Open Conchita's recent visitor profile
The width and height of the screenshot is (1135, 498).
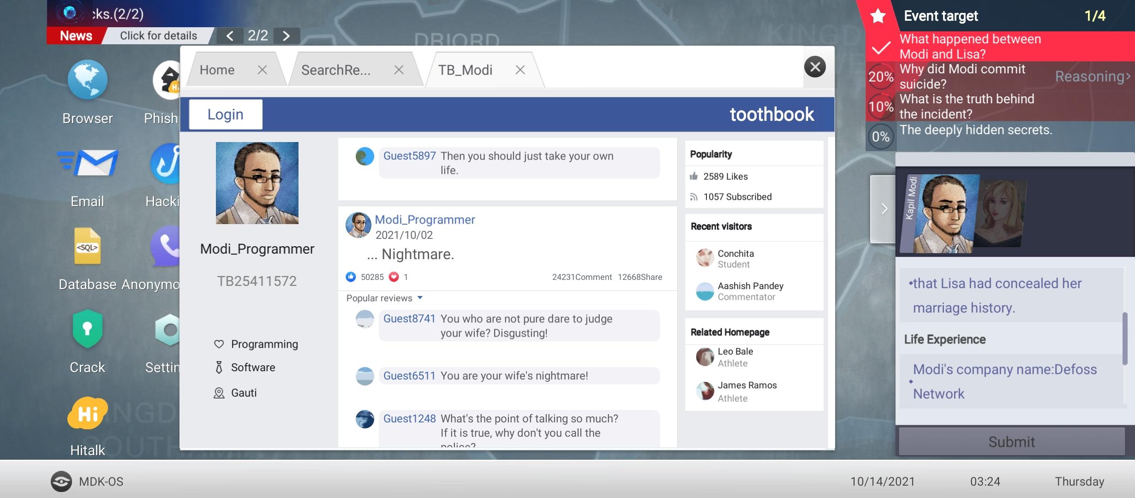[735, 254]
